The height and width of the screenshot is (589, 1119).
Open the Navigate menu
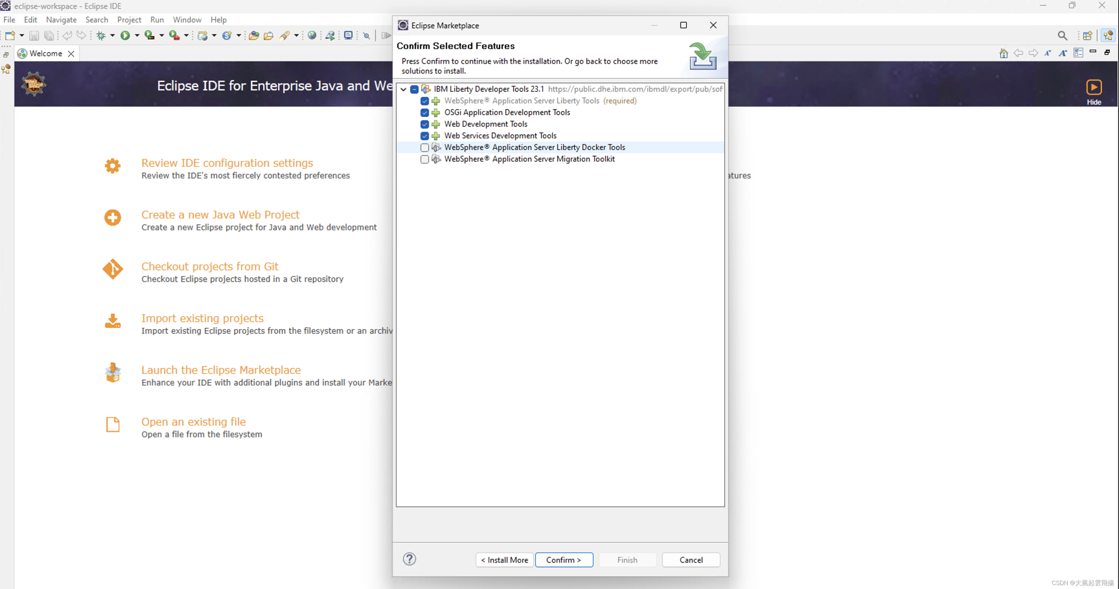(61, 19)
